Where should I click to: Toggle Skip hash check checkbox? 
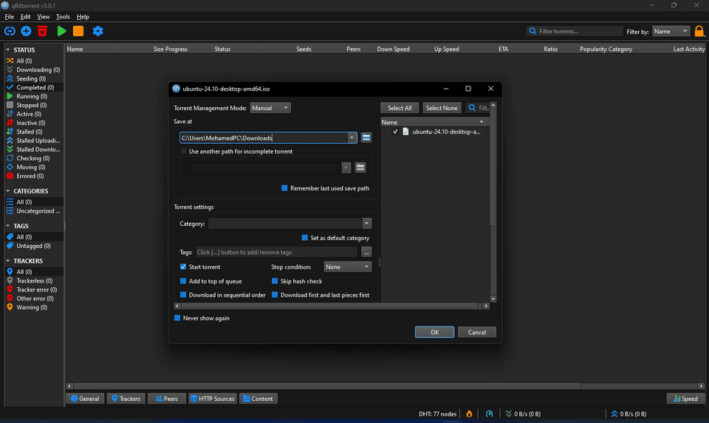click(x=275, y=281)
